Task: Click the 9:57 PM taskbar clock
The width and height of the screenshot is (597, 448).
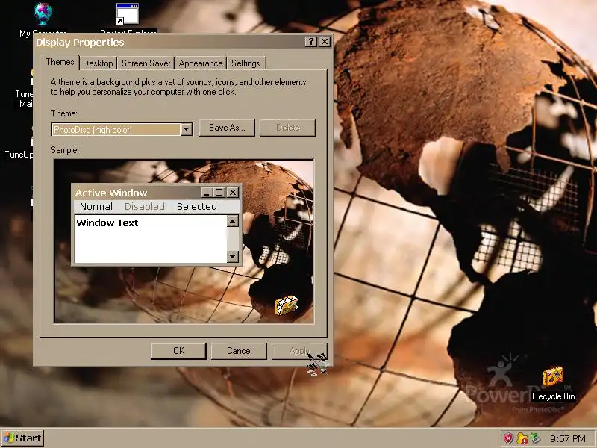Action: 568,438
